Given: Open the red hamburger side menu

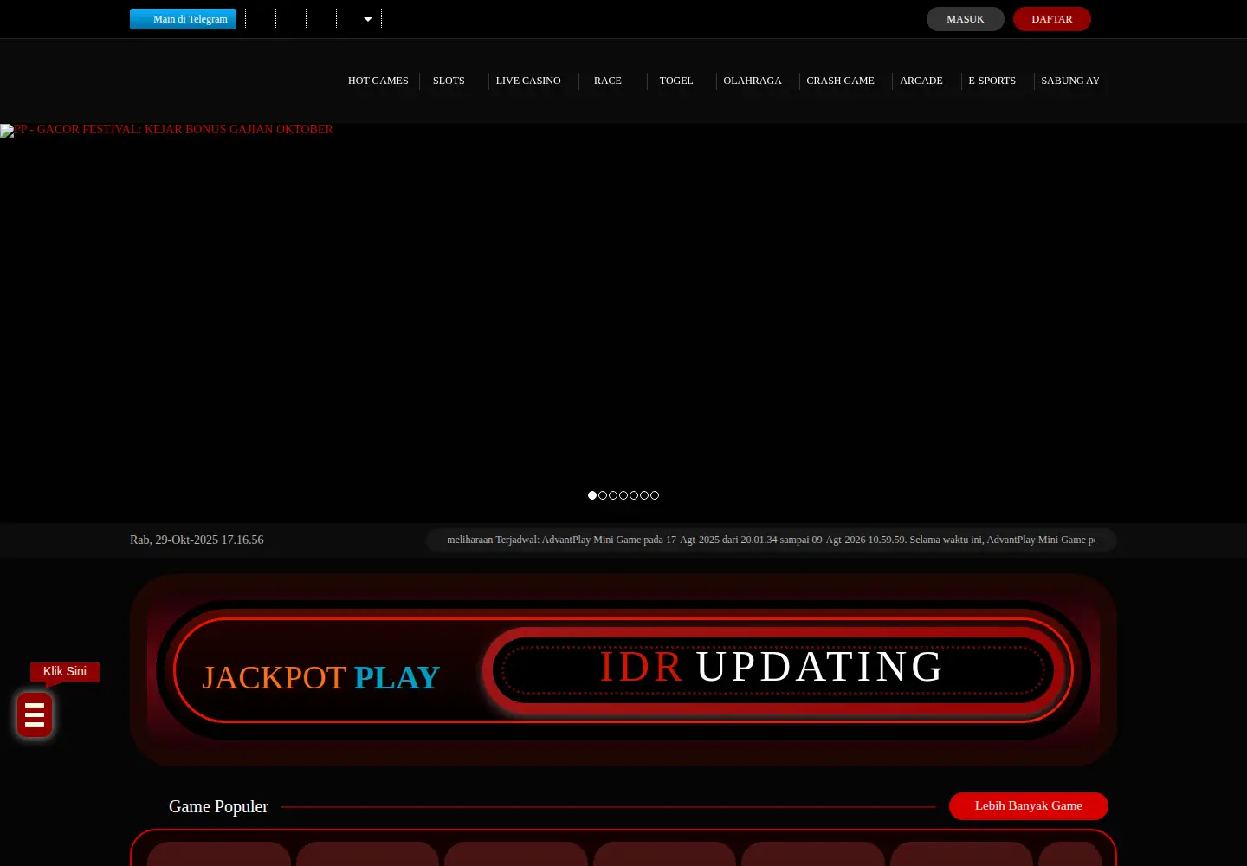Looking at the screenshot, I should [x=35, y=714].
